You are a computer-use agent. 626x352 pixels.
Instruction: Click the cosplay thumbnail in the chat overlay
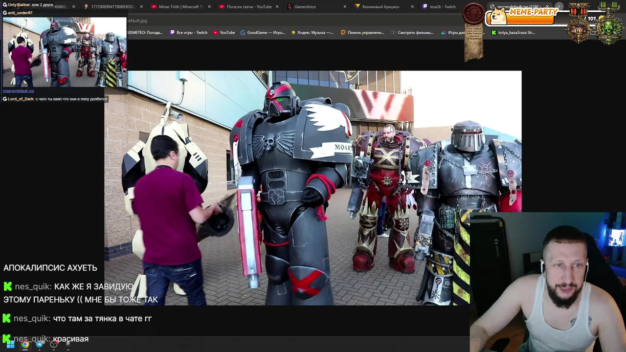[64, 52]
